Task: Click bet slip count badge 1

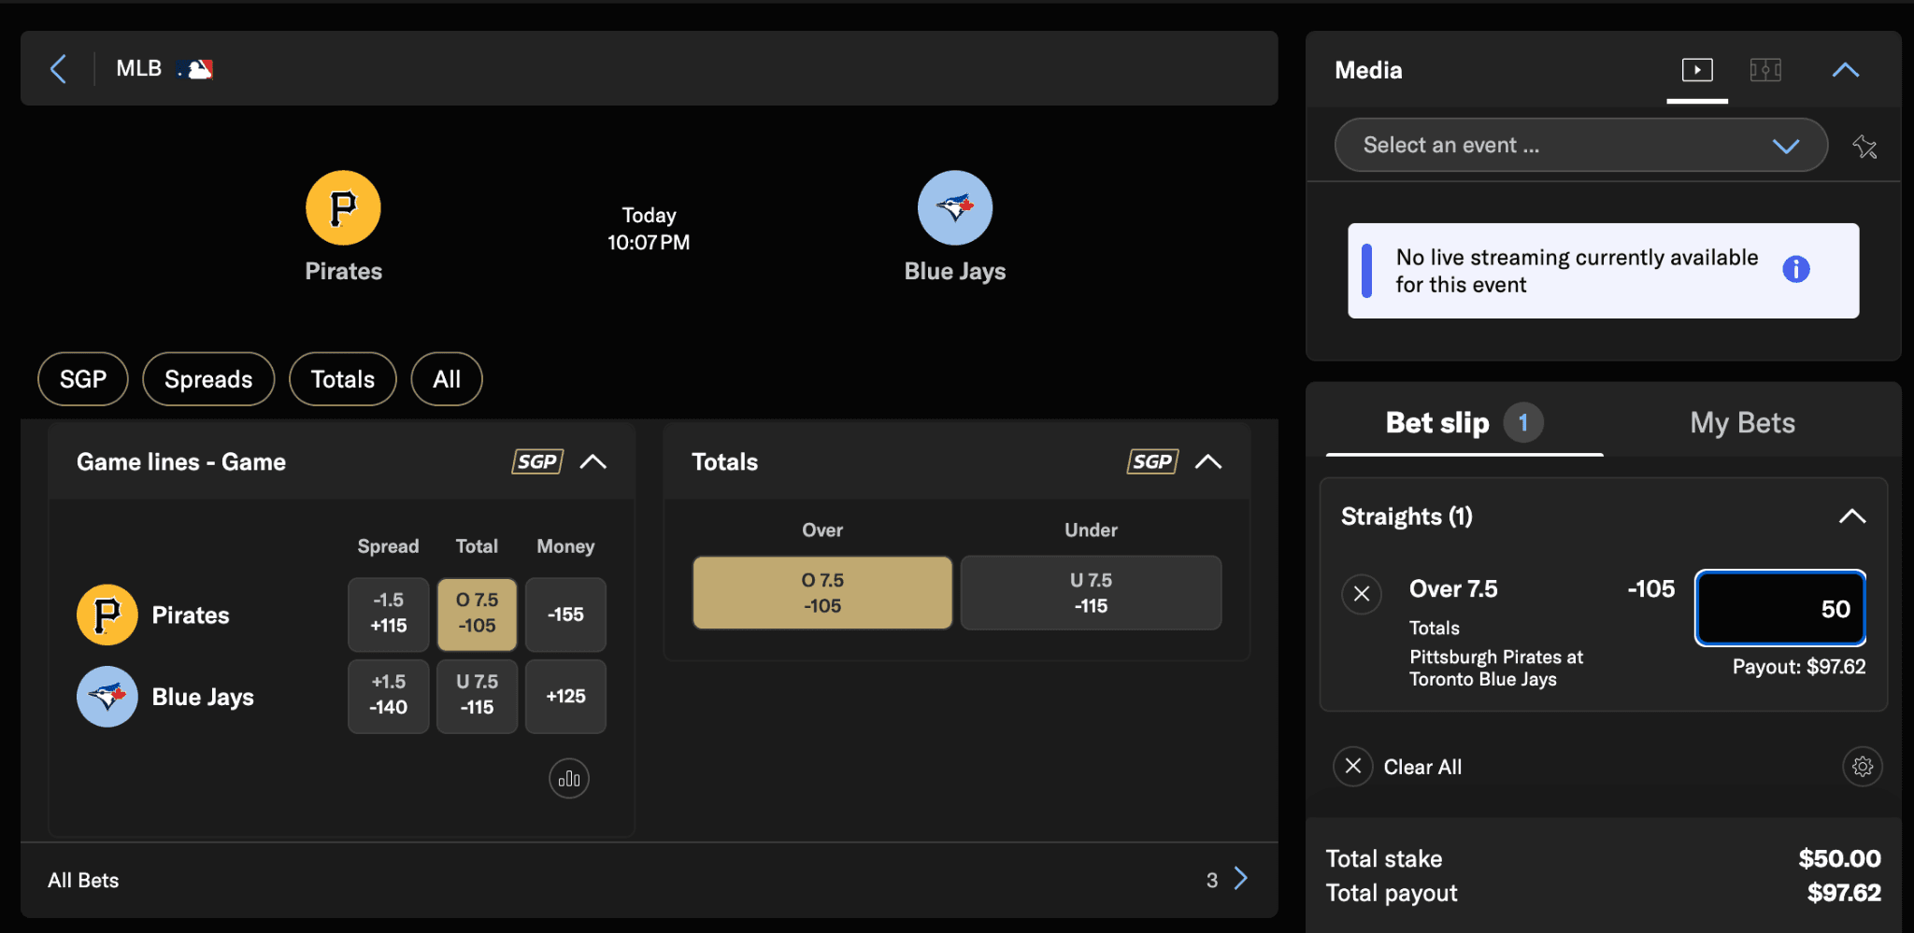Action: [1523, 423]
